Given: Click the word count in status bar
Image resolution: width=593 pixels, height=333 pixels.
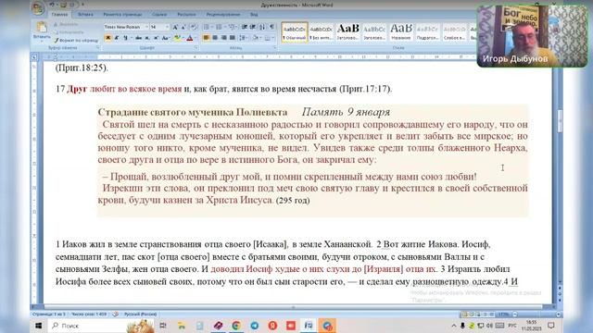Looking at the screenshot, I should (x=89, y=314).
